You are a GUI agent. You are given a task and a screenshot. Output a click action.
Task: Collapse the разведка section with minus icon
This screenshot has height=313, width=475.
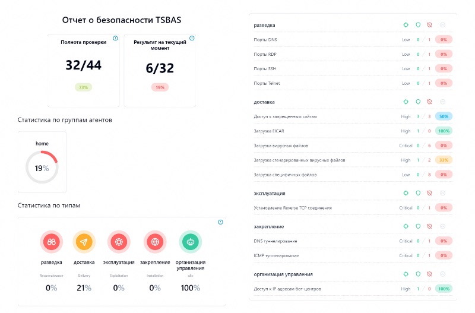click(443, 26)
